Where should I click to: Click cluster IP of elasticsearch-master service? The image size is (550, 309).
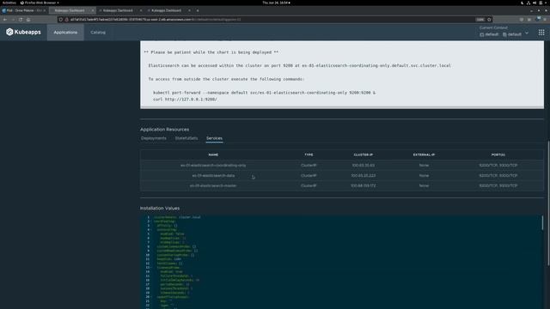363,185
